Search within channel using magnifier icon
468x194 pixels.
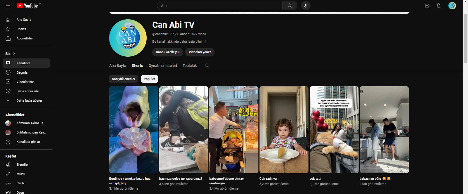click(x=207, y=65)
